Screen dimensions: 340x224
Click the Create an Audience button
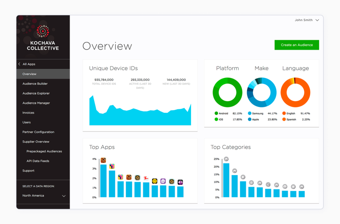pos(297,45)
